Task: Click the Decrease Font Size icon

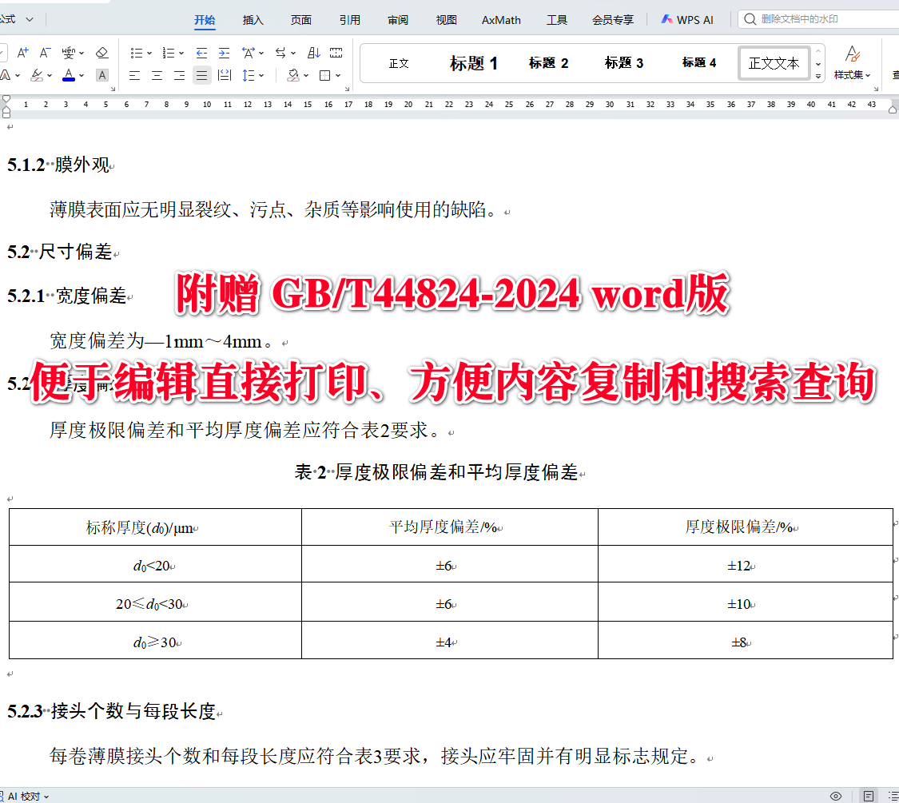Action: pyautogui.click(x=44, y=53)
